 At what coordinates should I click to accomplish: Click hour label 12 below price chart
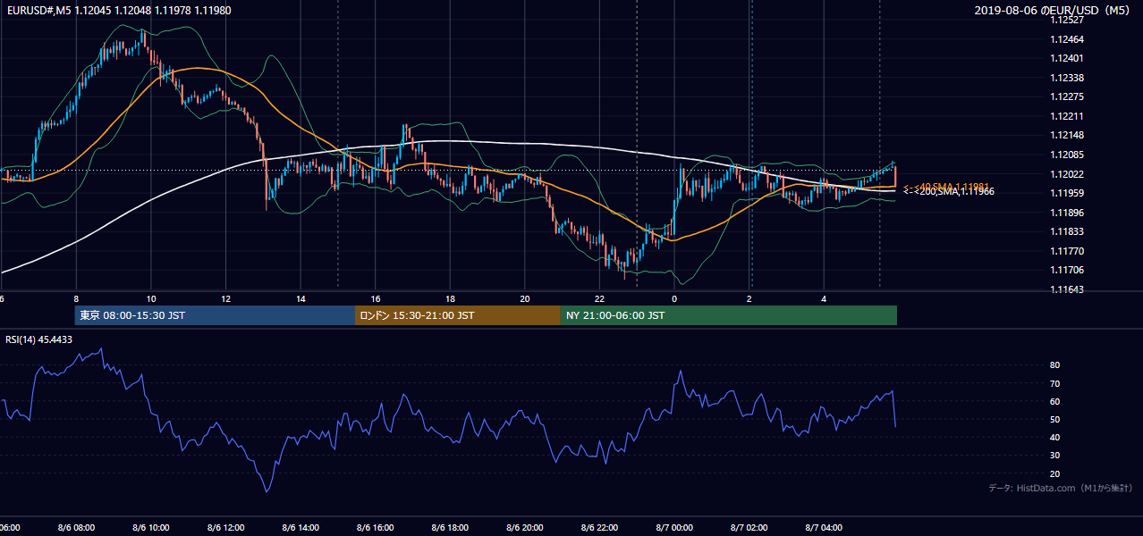225,299
